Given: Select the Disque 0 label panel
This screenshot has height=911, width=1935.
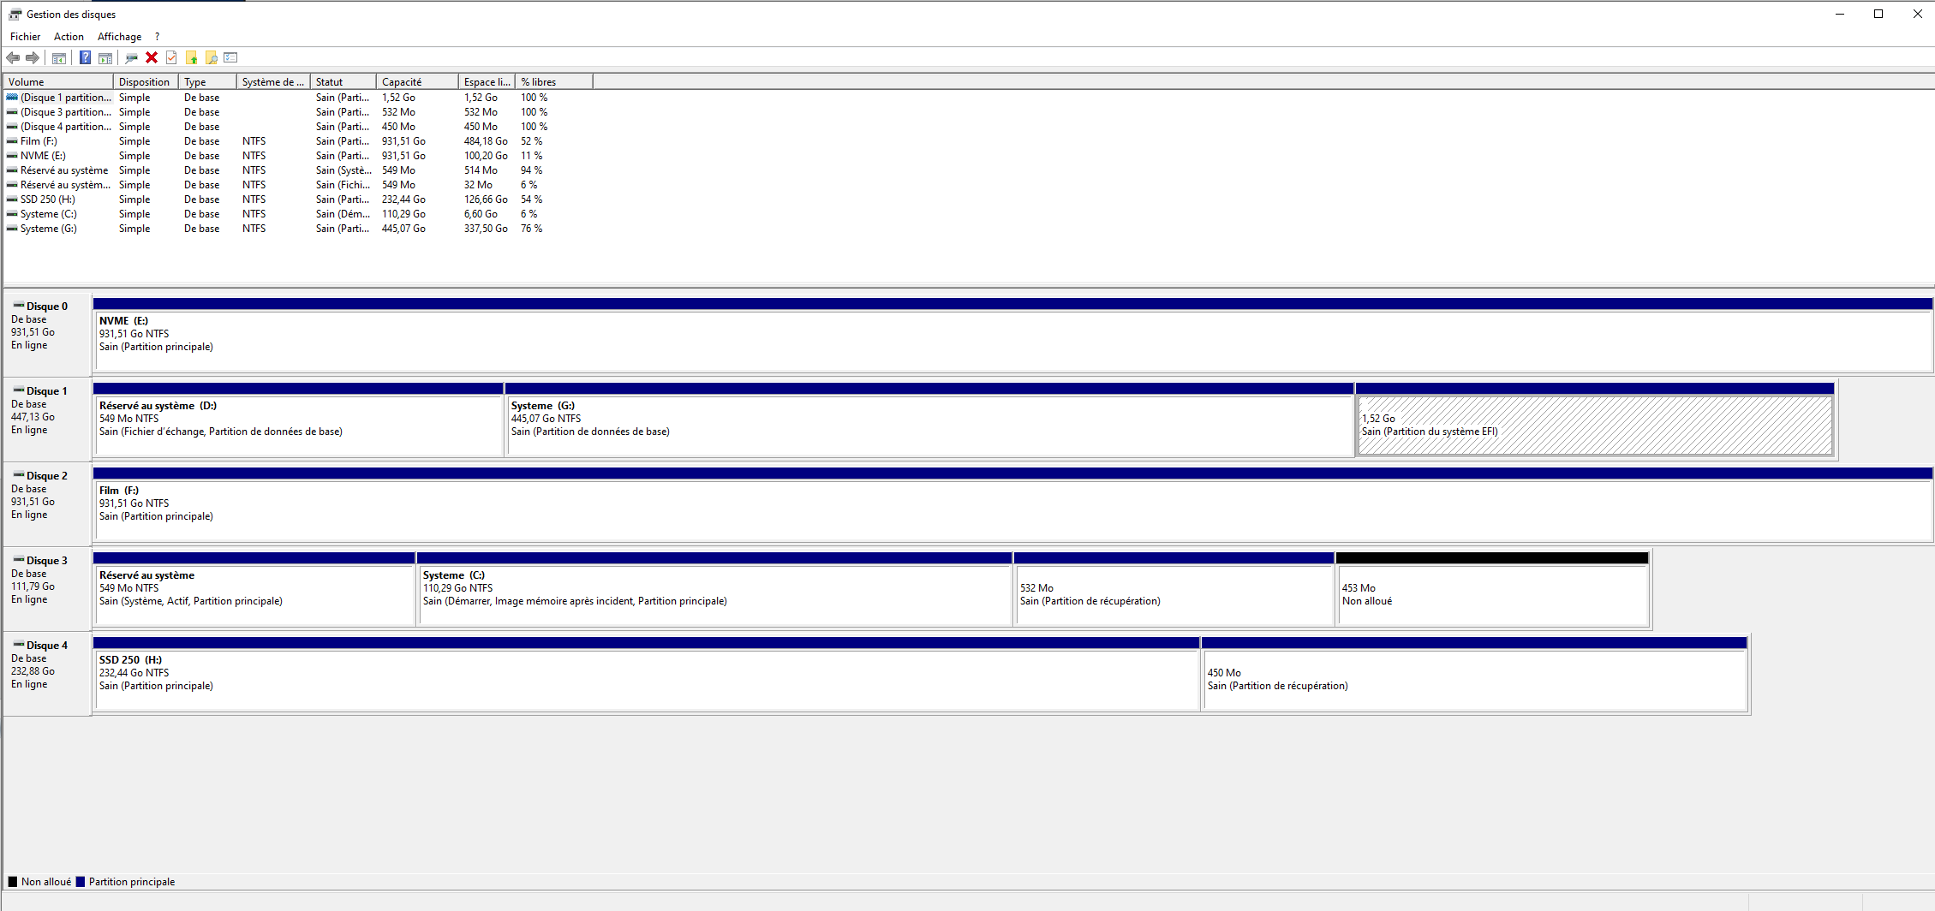Looking at the screenshot, I should pos(48,334).
